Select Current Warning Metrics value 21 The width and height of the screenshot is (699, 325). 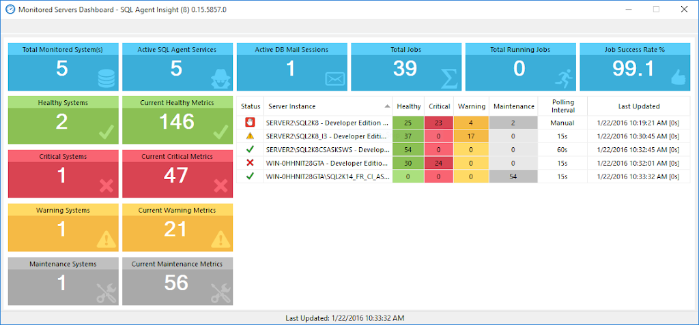[175, 230]
